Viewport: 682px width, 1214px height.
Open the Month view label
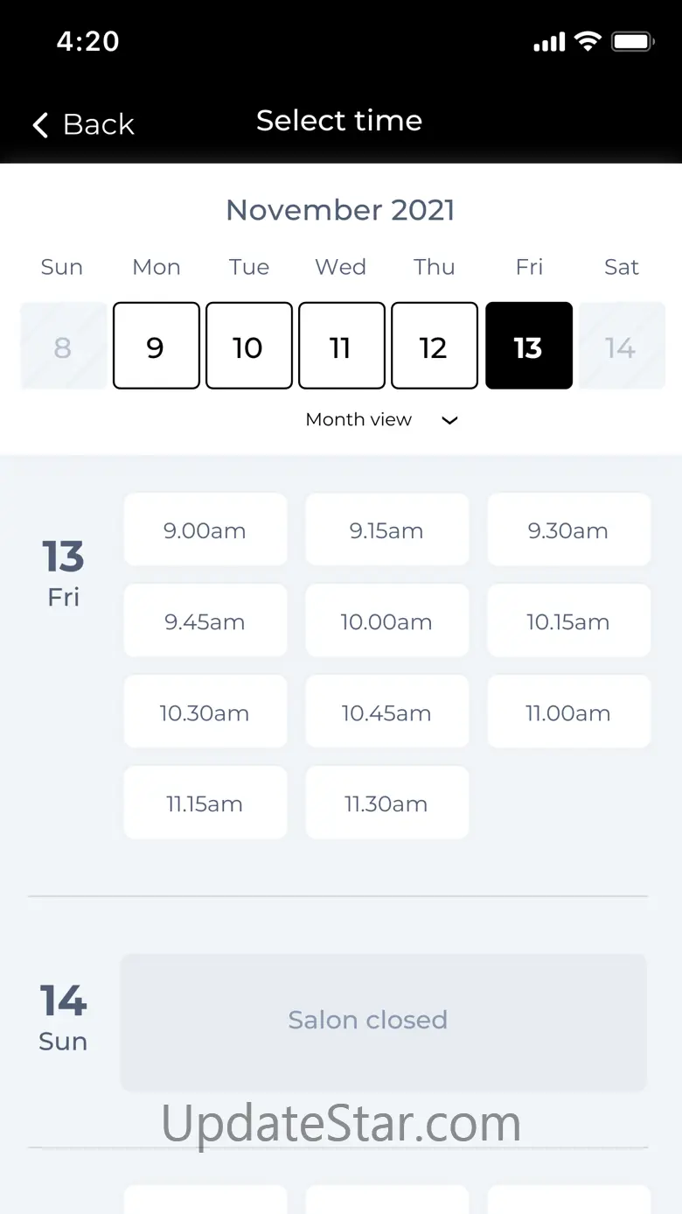358,420
